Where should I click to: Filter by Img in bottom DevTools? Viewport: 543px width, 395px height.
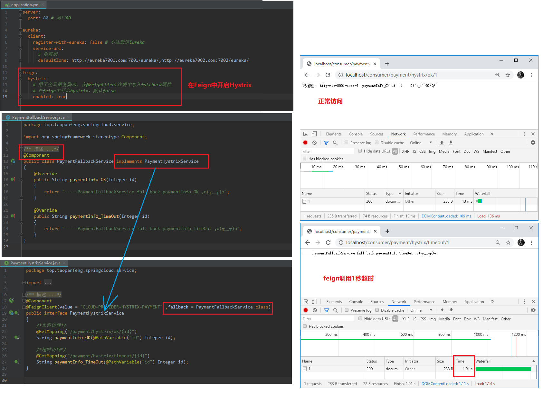[x=433, y=319]
